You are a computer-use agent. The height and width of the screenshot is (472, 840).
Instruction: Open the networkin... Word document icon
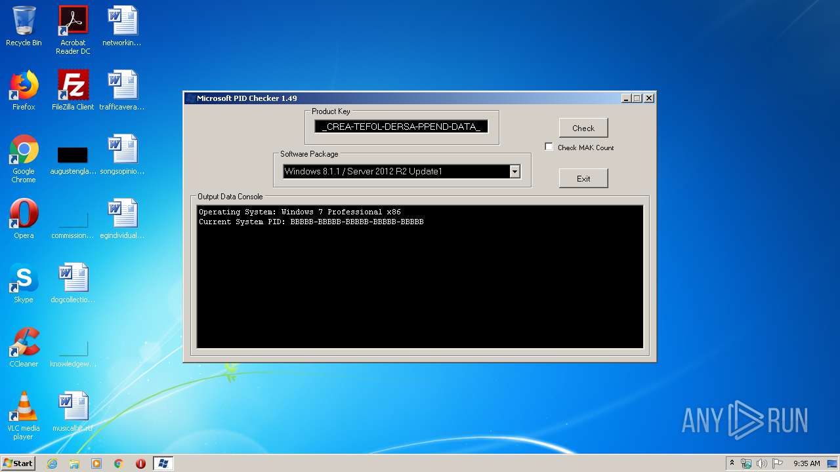pyautogui.click(x=122, y=26)
